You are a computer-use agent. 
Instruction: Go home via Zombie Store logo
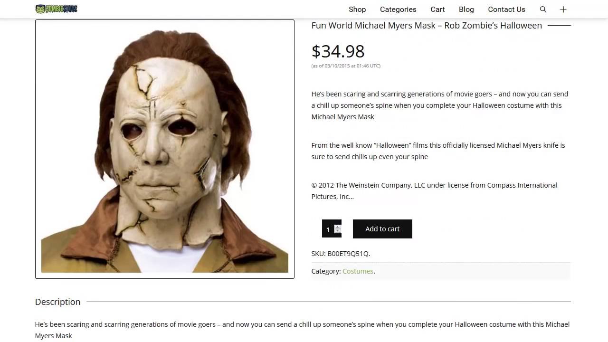[x=56, y=9]
